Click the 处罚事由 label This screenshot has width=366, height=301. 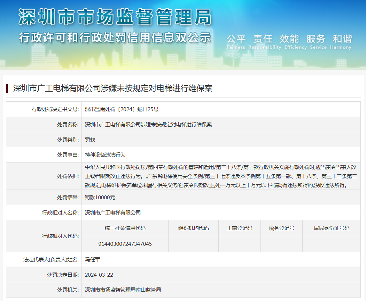(68, 155)
